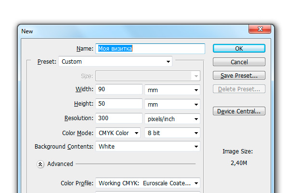The width and height of the screenshot is (289, 193).
Task: Open Background Contents dropdown showing White
Action: (148, 146)
